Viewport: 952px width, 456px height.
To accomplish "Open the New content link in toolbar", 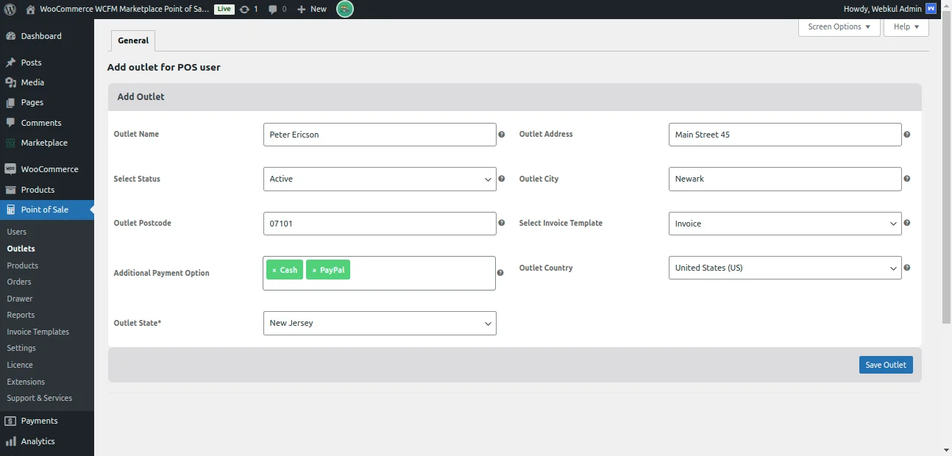I will (x=312, y=9).
